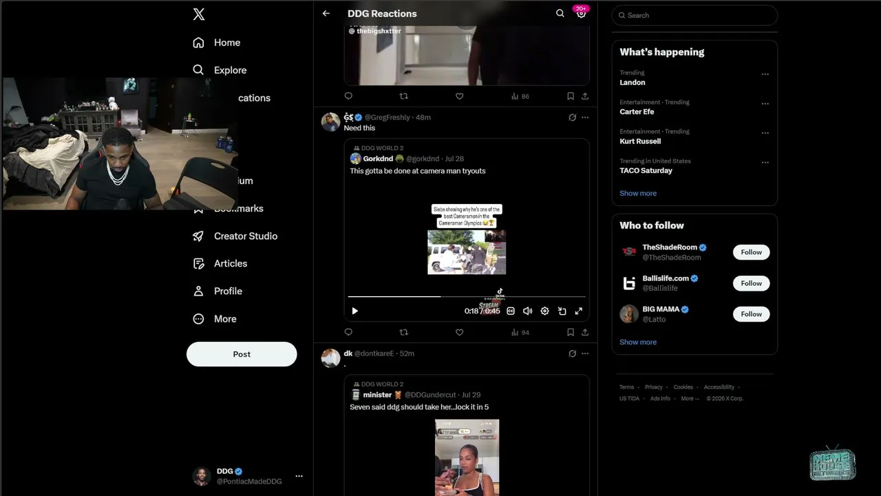Screen dimensions: 881x496
Task: Go back from DDG Reactions
Action: 326,14
